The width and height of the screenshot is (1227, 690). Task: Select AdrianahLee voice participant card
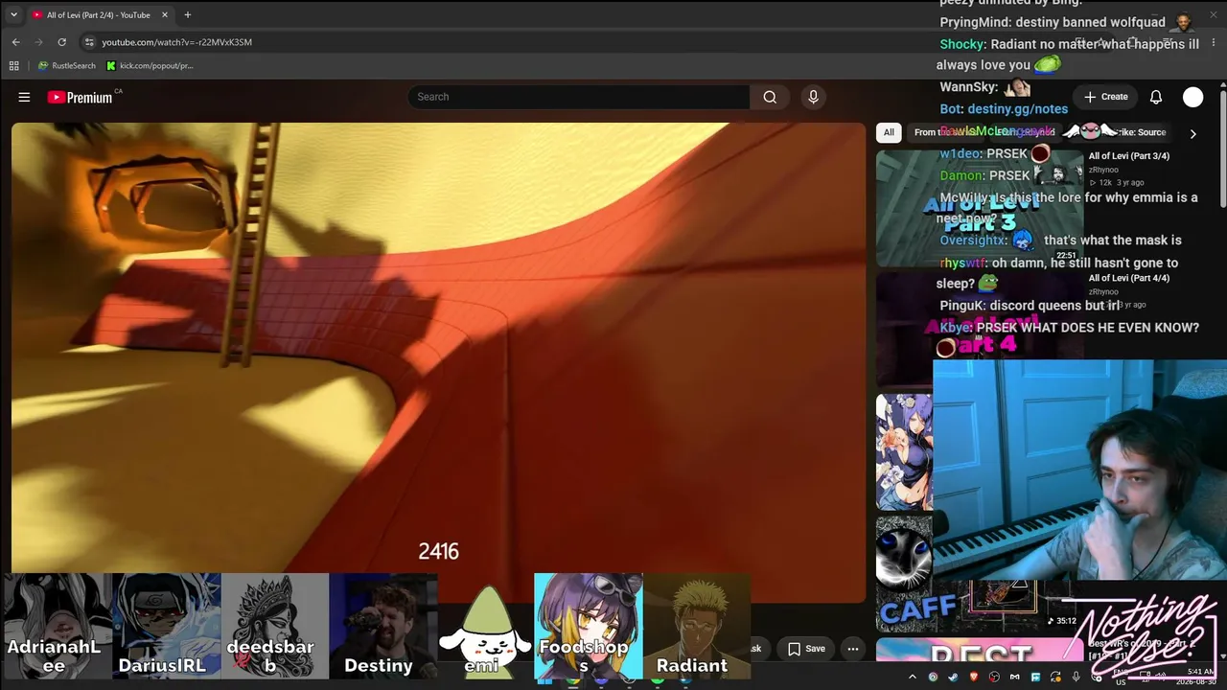[x=58, y=626]
